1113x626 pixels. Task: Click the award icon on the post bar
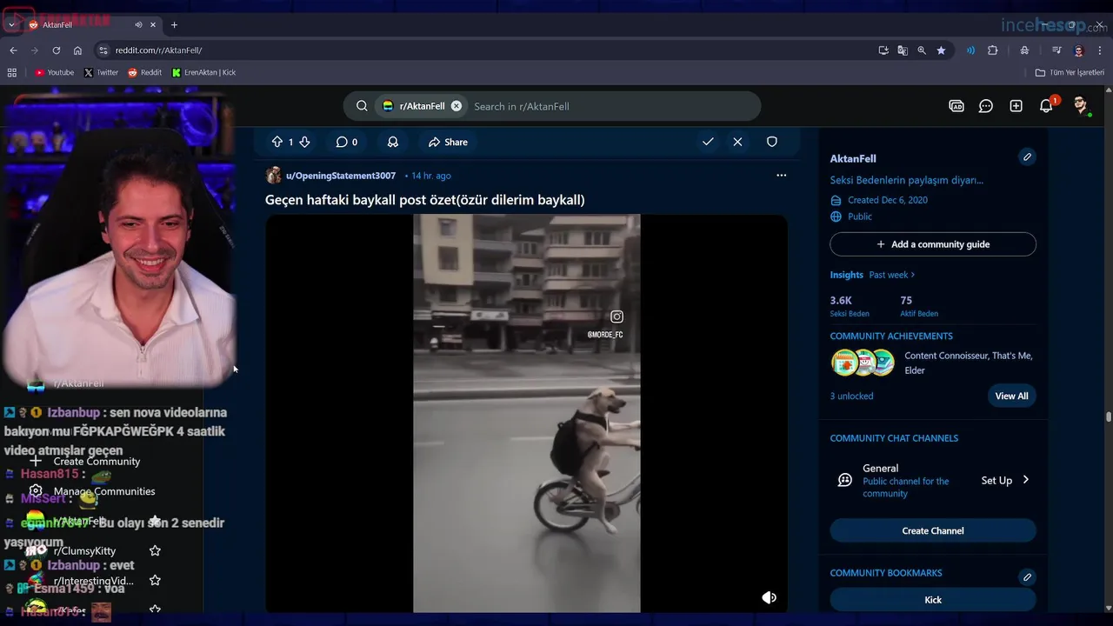pos(393,142)
